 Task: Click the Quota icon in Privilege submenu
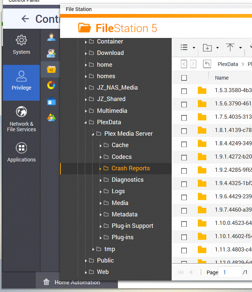[x=51, y=85]
